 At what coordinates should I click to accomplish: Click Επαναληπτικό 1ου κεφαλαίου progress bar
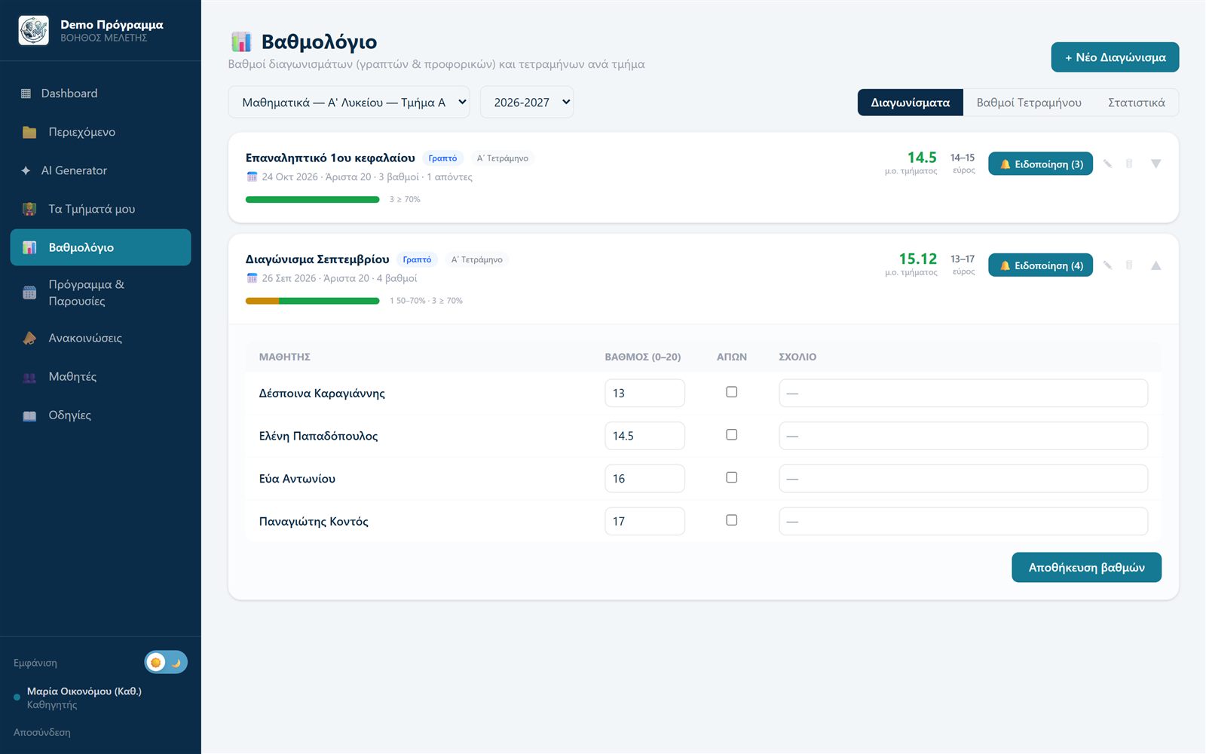tap(313, 200)
